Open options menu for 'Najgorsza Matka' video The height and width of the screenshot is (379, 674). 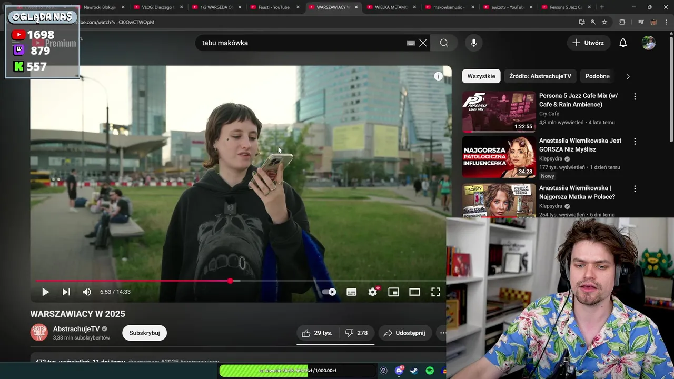click(635, 189)
